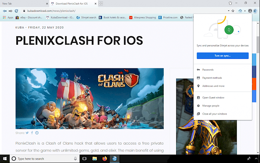Viewport: 260px width, 163px height.
Task: Select Manage people in the profile menu
Action: pyautogui.click(x=223, y=106)
